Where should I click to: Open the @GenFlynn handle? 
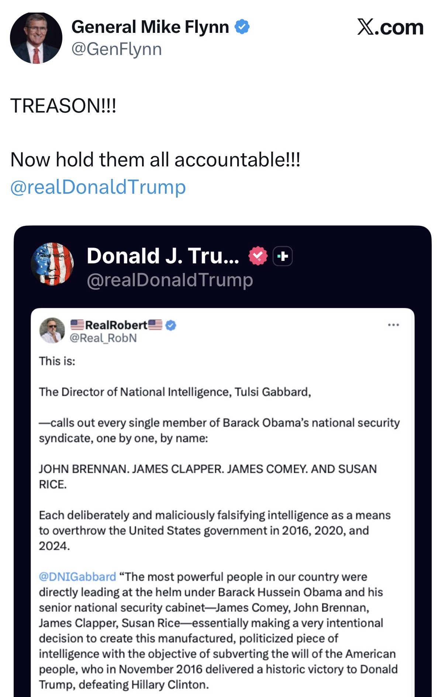[117, 49]
